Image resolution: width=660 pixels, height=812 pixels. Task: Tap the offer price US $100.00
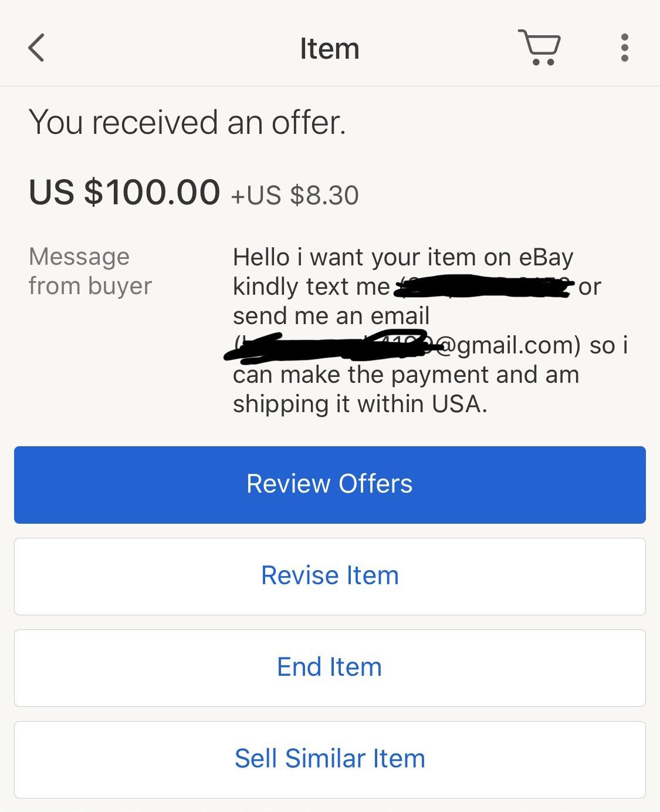click(x=124, y=191)
